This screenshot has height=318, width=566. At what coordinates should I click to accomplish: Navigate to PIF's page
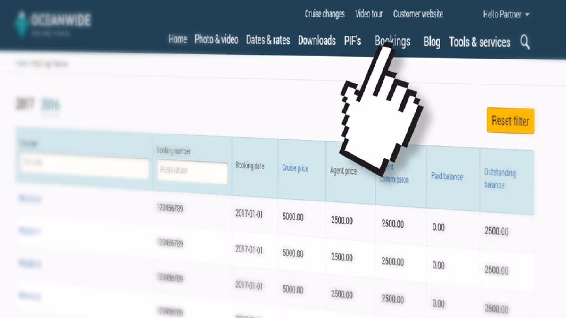coord(352,41)
